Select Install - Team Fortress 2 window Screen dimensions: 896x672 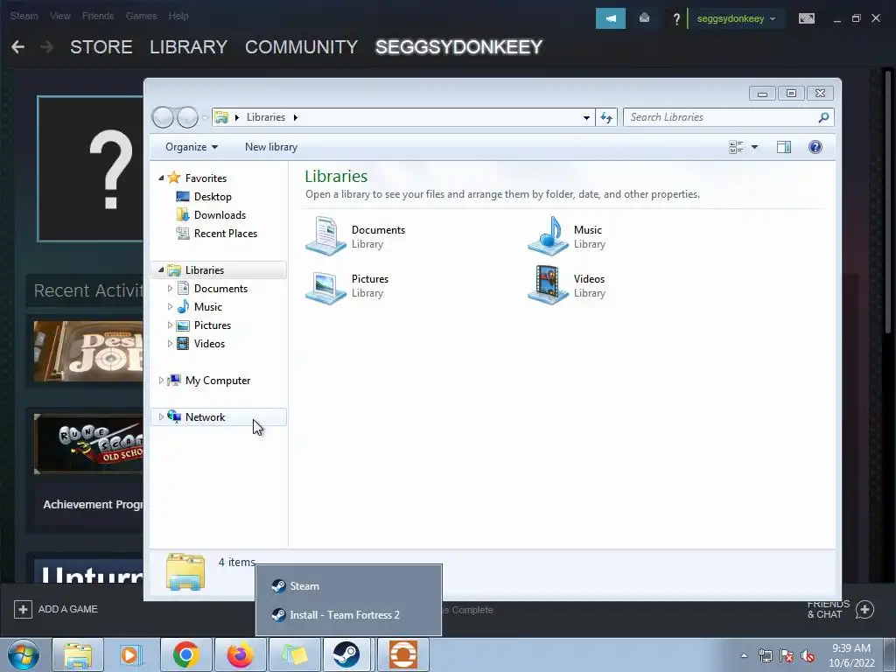[x=348, y=615]
